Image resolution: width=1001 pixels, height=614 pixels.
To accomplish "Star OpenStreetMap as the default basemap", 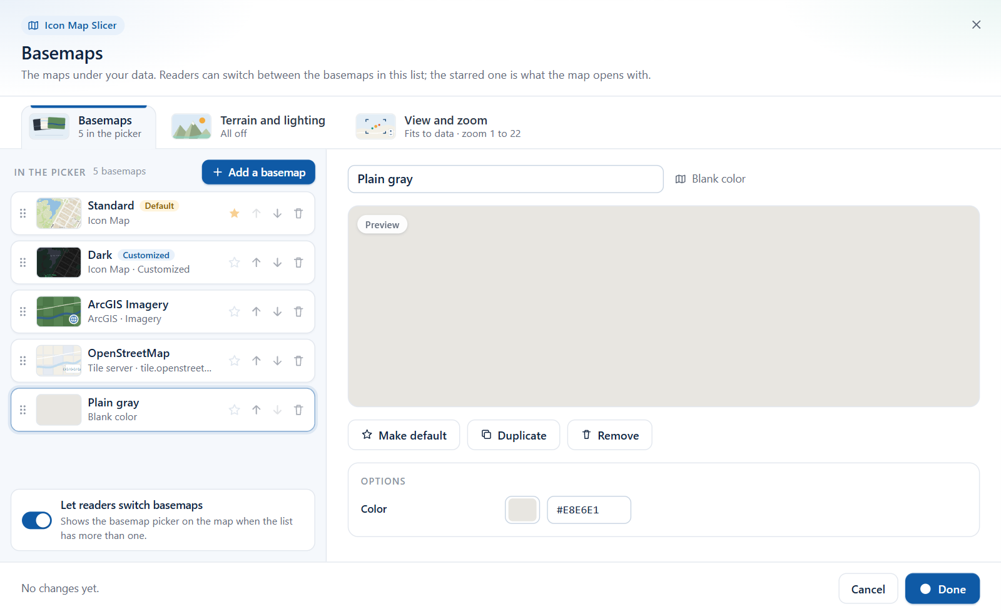I will point(235,361).
